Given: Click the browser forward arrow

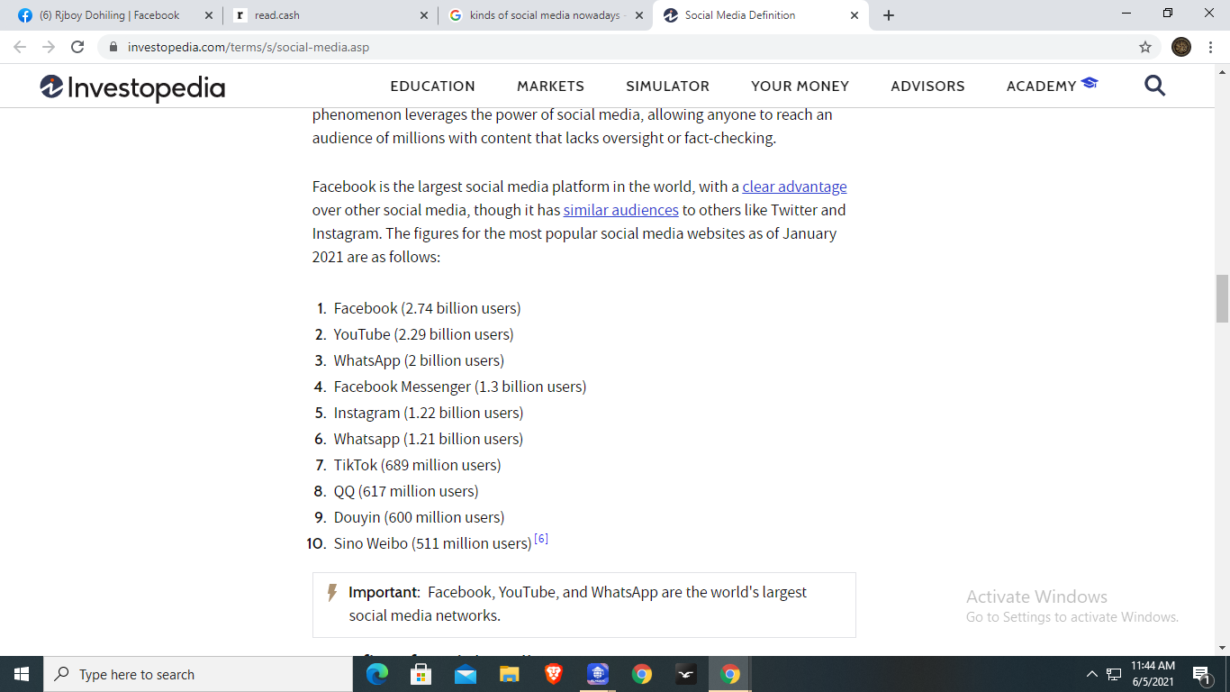Looking at the screenshot, I should pyautogui.click(x=49, y=47).
